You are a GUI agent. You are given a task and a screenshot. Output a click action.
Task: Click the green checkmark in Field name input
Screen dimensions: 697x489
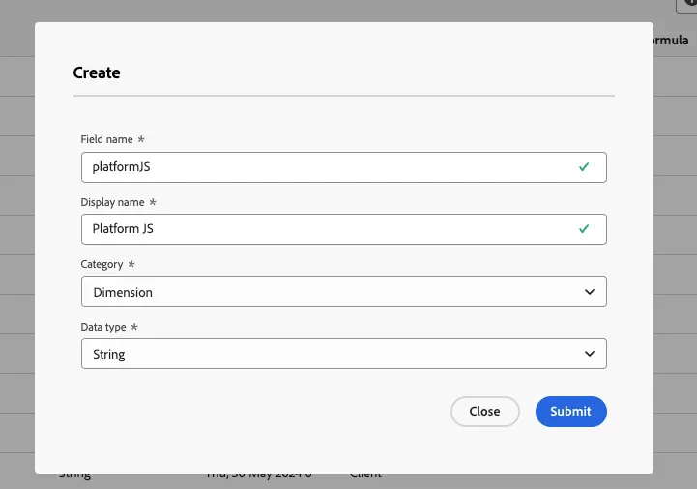[x=584, y=166]
